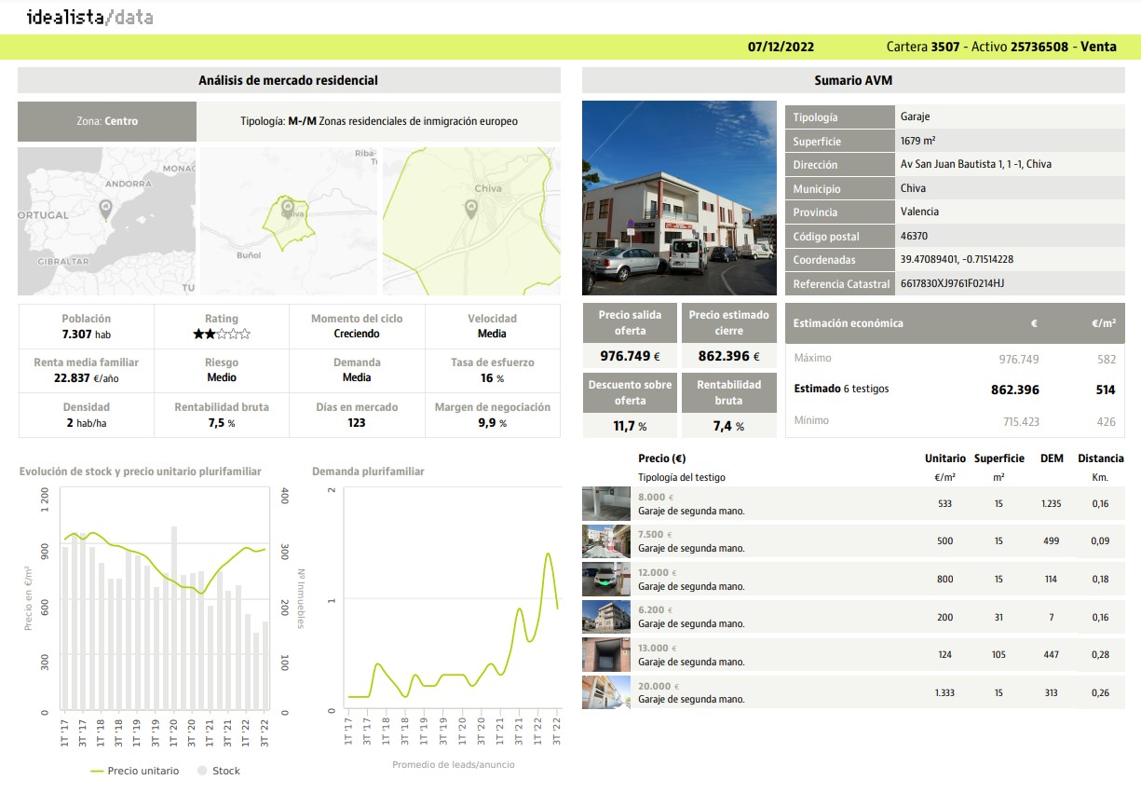Click the idealista/data logo

(89, 17)
